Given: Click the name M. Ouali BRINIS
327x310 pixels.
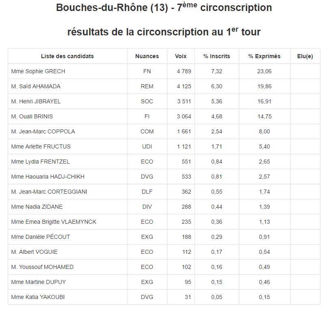Looking at the screenshot, I should (32, 116).
